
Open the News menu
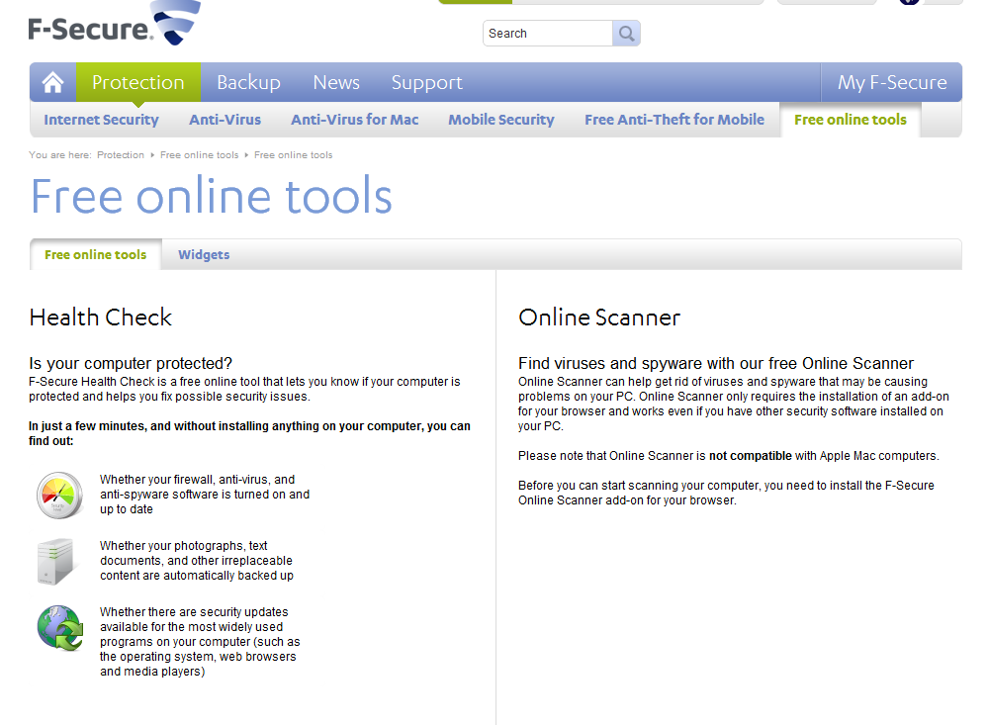336,82
